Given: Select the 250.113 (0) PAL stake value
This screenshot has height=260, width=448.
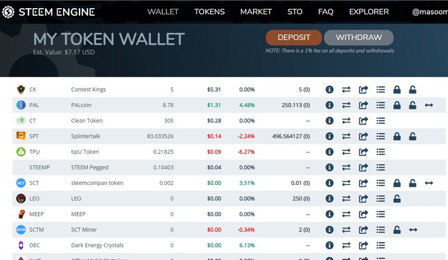Looking at the screenshot, I should click(296, 105).
